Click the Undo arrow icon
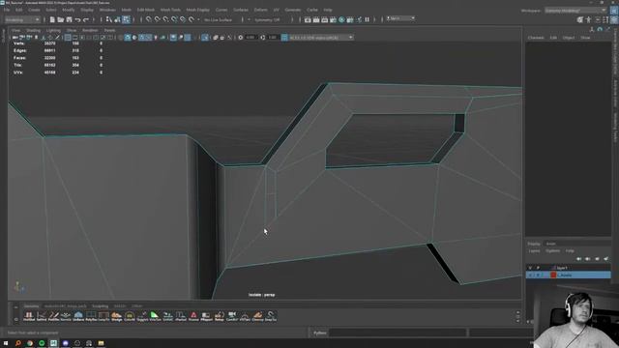This screenshot has height=348, width=619. pos(77,19)
